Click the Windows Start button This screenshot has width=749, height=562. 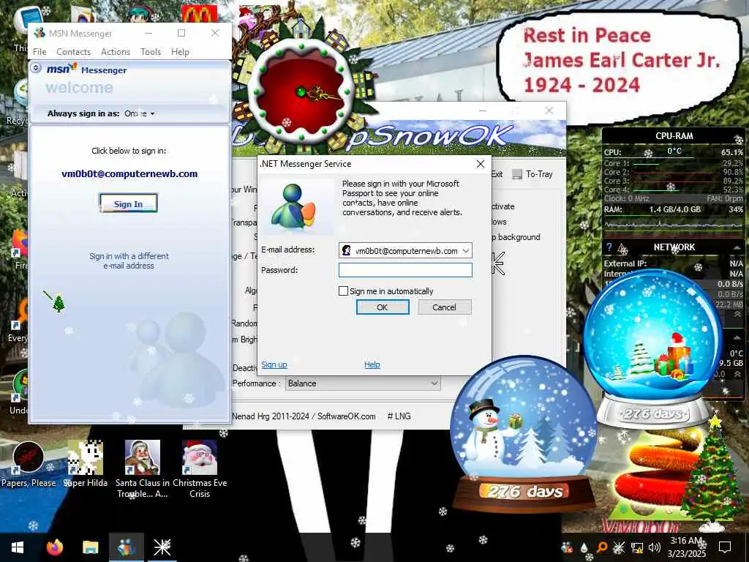point(18,547)
